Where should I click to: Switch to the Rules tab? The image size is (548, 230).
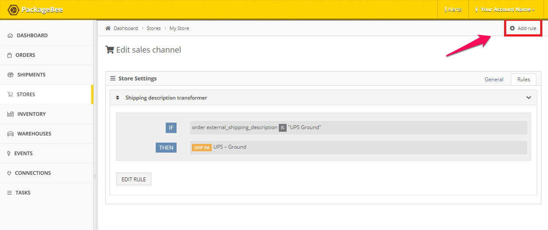(x=524, y=79)
